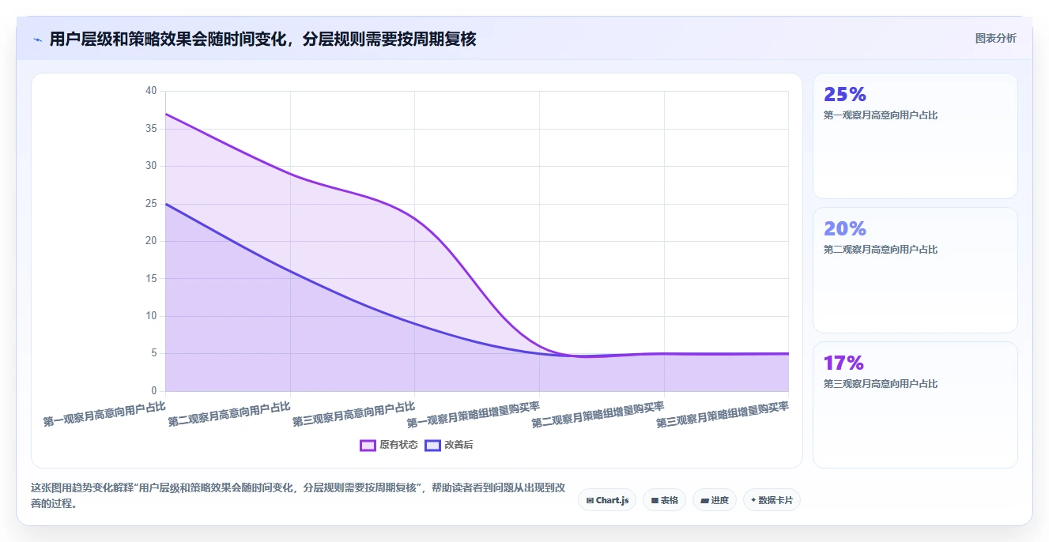Click the Chart.js tag

(x=607, y=500)
